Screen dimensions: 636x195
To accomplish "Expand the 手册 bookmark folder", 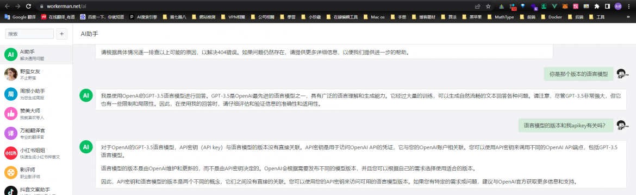I will [x=398, y=17].
